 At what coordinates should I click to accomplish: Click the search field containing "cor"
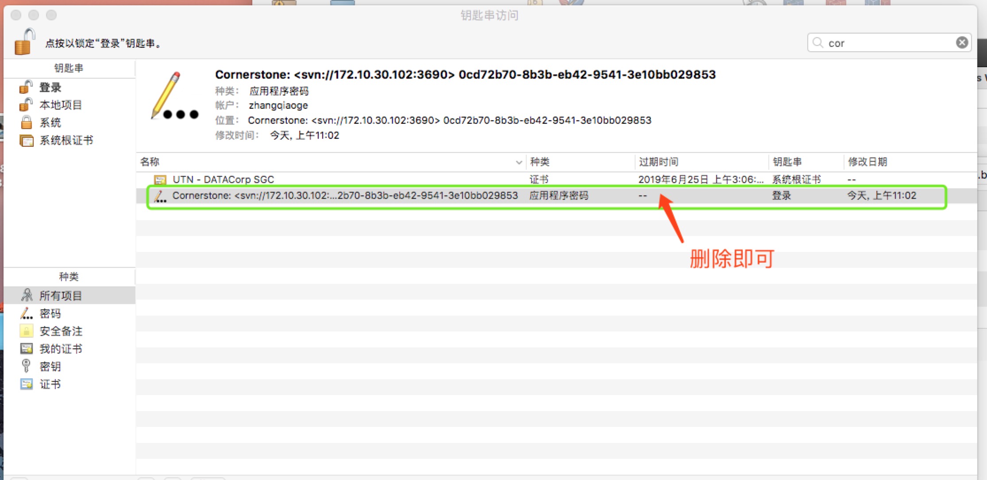(889, 43)
